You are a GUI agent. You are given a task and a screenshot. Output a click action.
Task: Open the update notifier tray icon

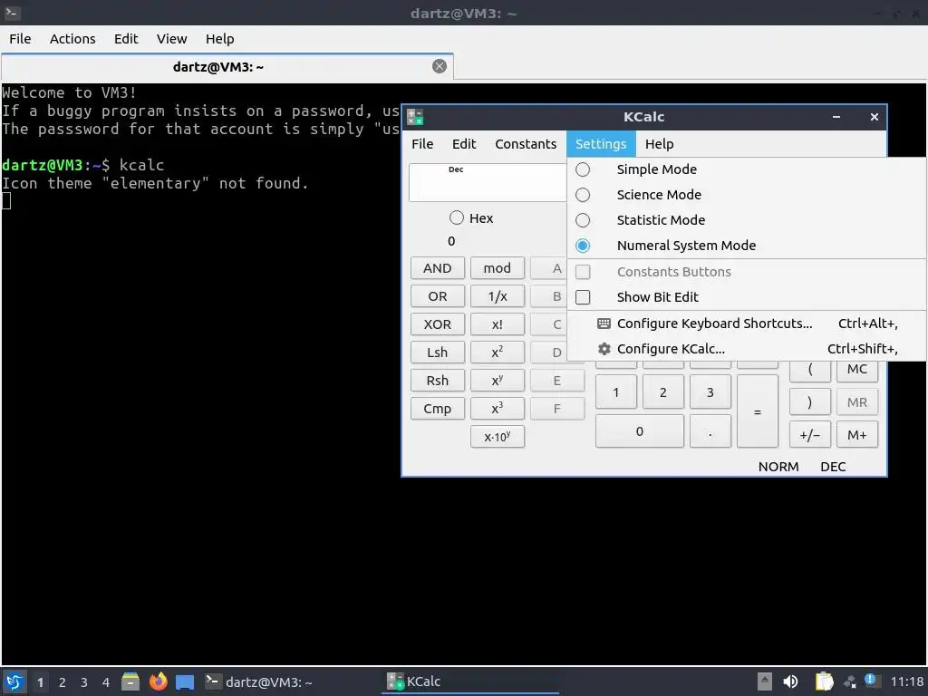(x=871, y=681)
